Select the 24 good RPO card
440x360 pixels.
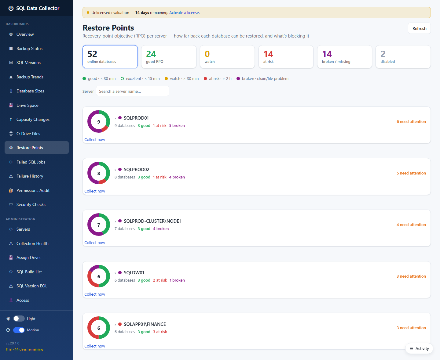pyautogui.click(x=169, y=57)
